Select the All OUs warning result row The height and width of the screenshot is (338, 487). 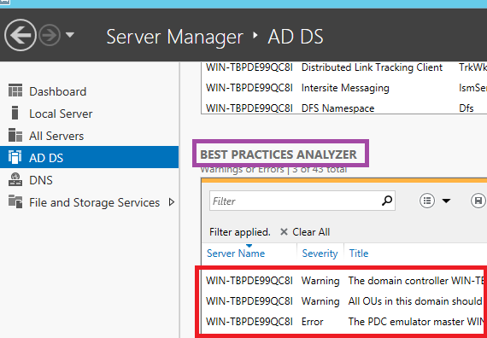[343, 301]
